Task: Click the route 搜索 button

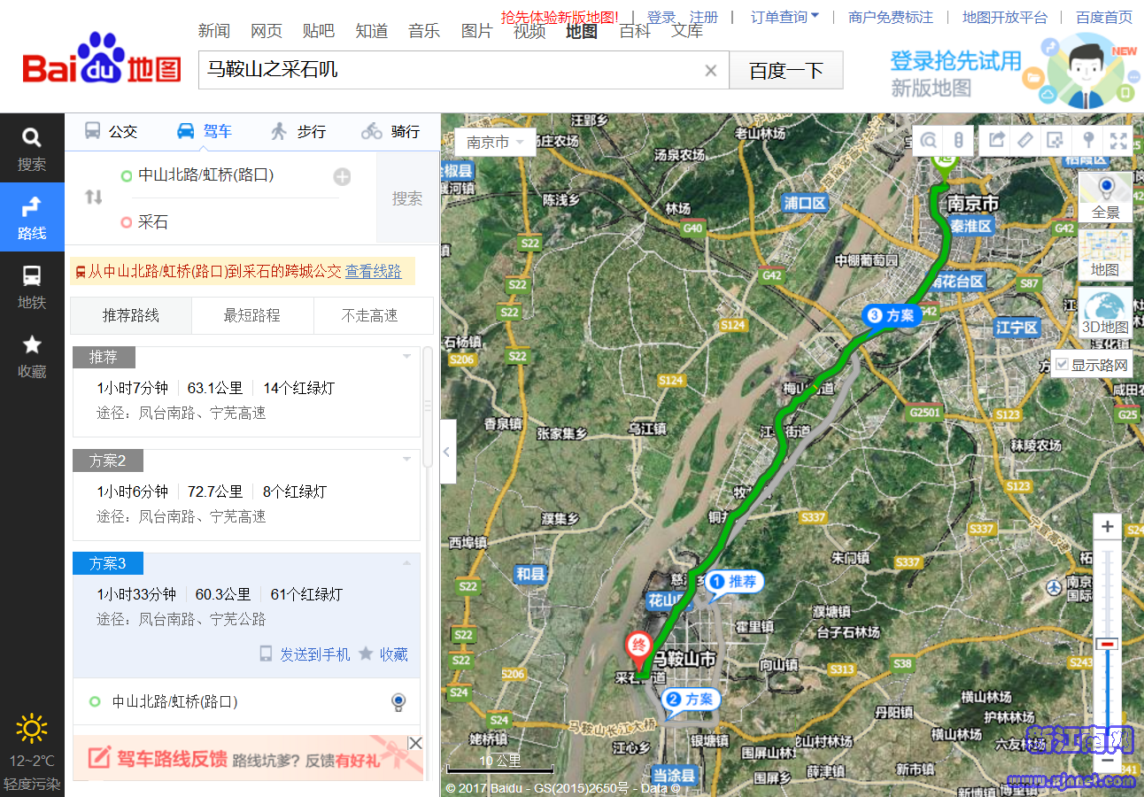Action: (x=407, y=198)
